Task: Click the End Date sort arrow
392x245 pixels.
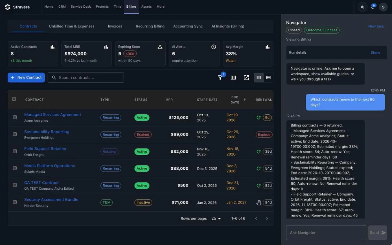Action: point(244,100)
